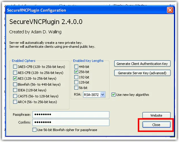This screenshot has height=142, width=179.
Task: Enable the IDEA (128-bit keys) cipher
Action: point(15,90)
